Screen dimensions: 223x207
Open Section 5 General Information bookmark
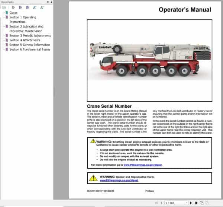point(30,45)
